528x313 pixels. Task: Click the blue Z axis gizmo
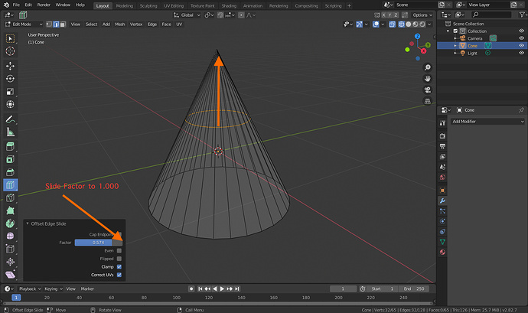coord(418,37)
